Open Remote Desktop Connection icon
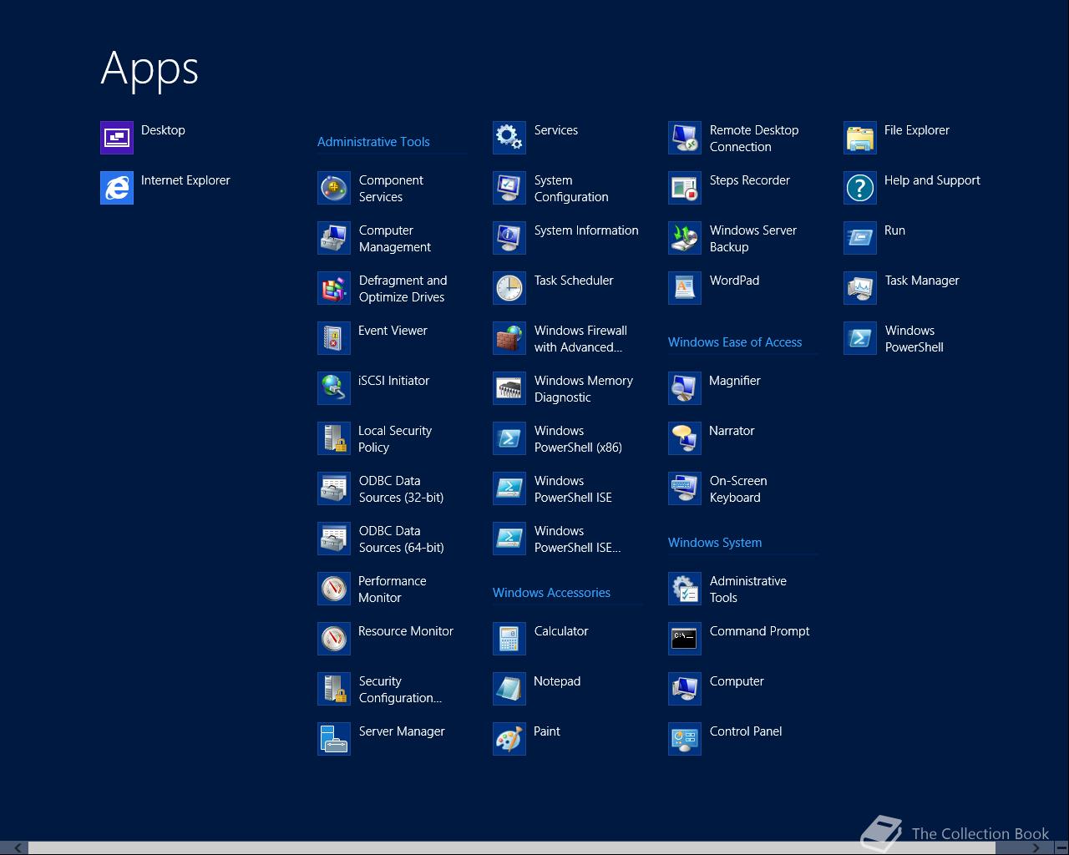 (x=685, y=138)
